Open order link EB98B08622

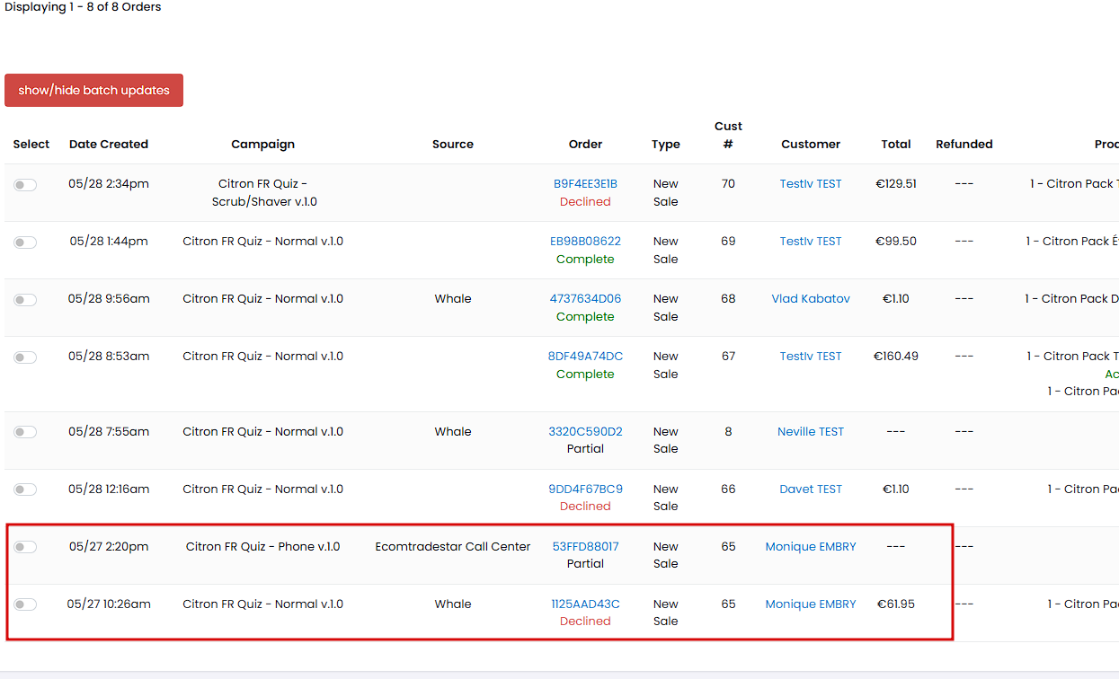(x=585, y=241)
